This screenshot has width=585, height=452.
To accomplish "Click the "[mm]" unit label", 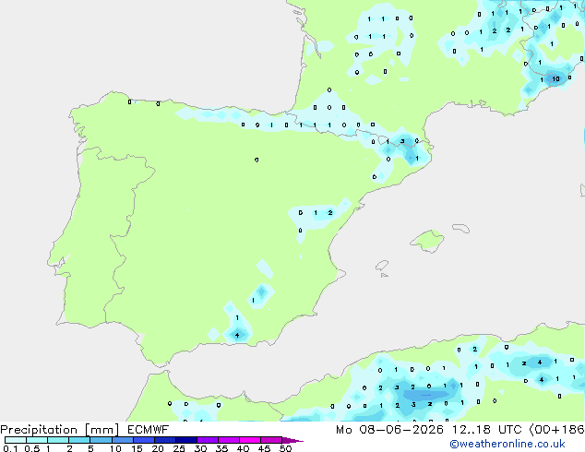I will [101, 430].
